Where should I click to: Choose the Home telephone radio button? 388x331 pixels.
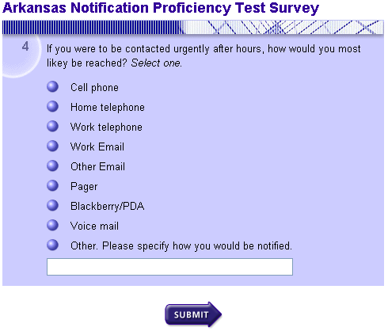coord(52,106)
